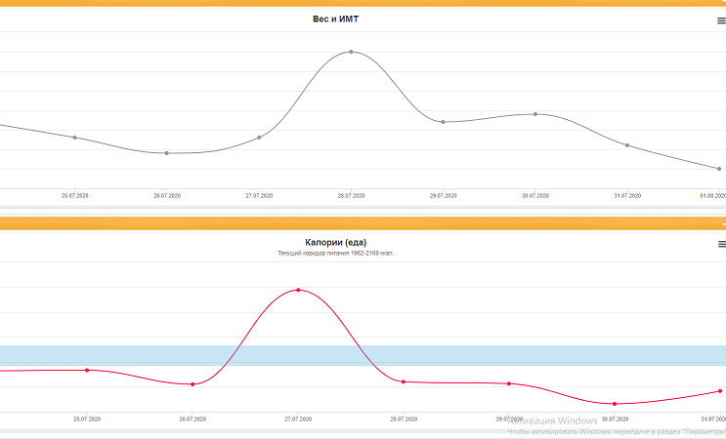
Task: Click the 28.07.2020 peak point on the weight chart
Action: (351, 52)
